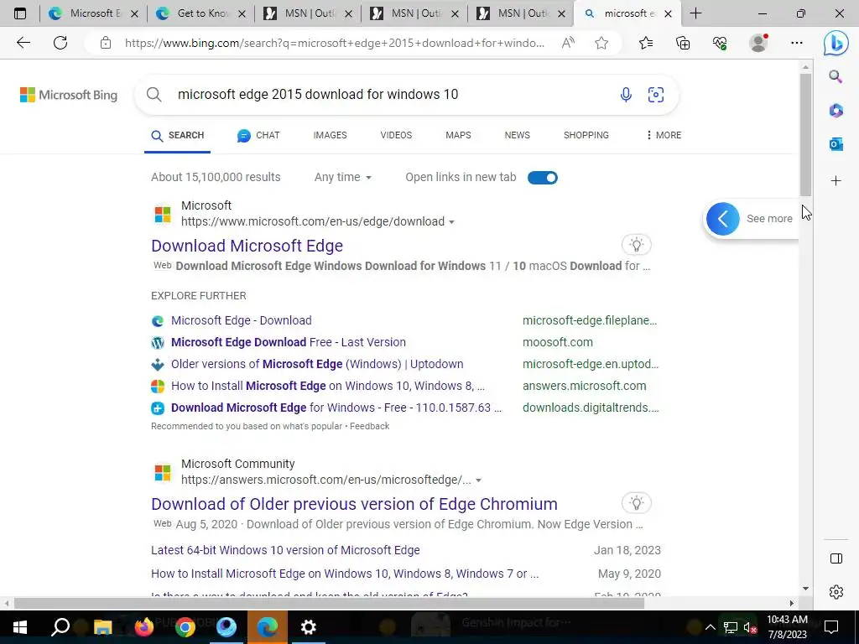
Task: Open Download Microsoft Edge for Windows digitaltrends link
Action: click(336, 408)
